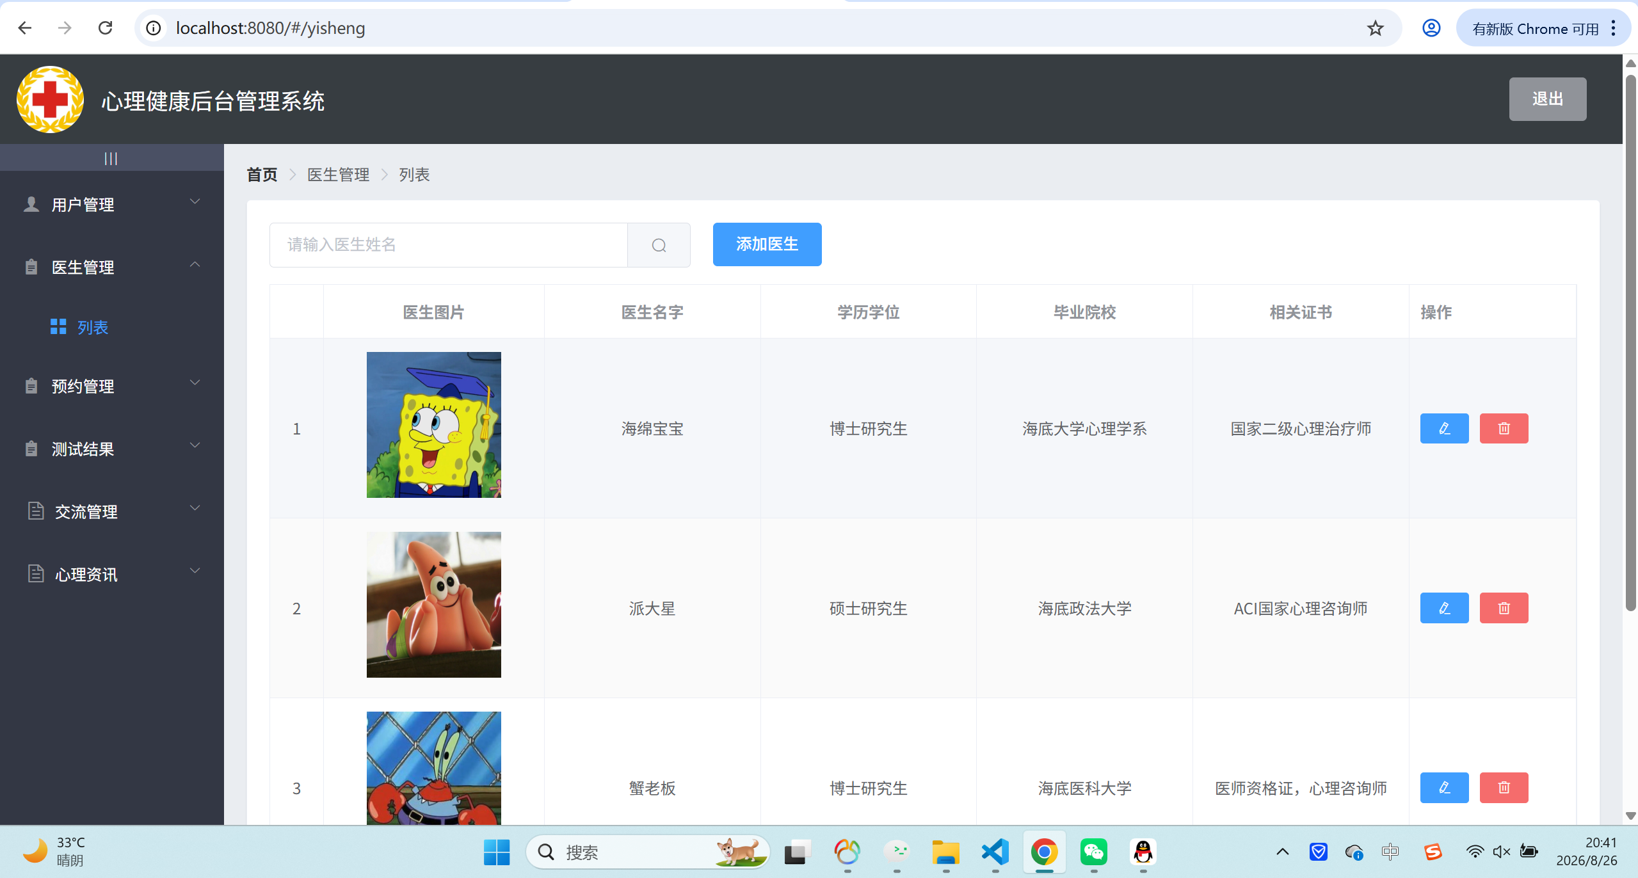Open WeChat from the taskbar
The width and height of the screenshot is (1638, 878).
(x=1093, y=852)
